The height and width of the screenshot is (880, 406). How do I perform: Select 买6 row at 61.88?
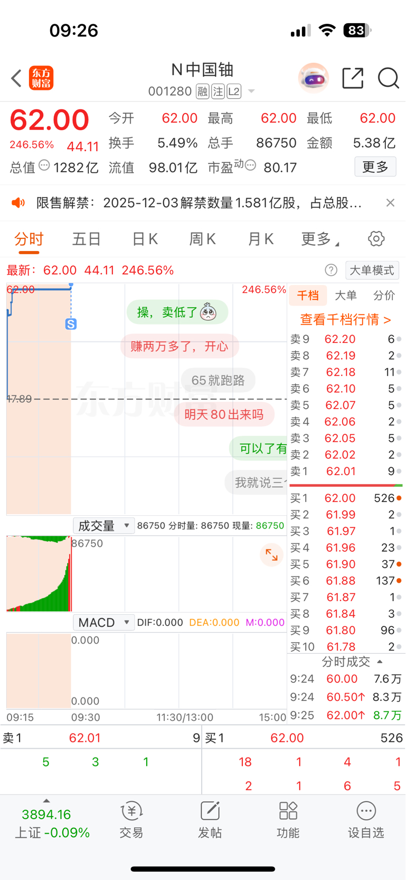click(346, 581)
